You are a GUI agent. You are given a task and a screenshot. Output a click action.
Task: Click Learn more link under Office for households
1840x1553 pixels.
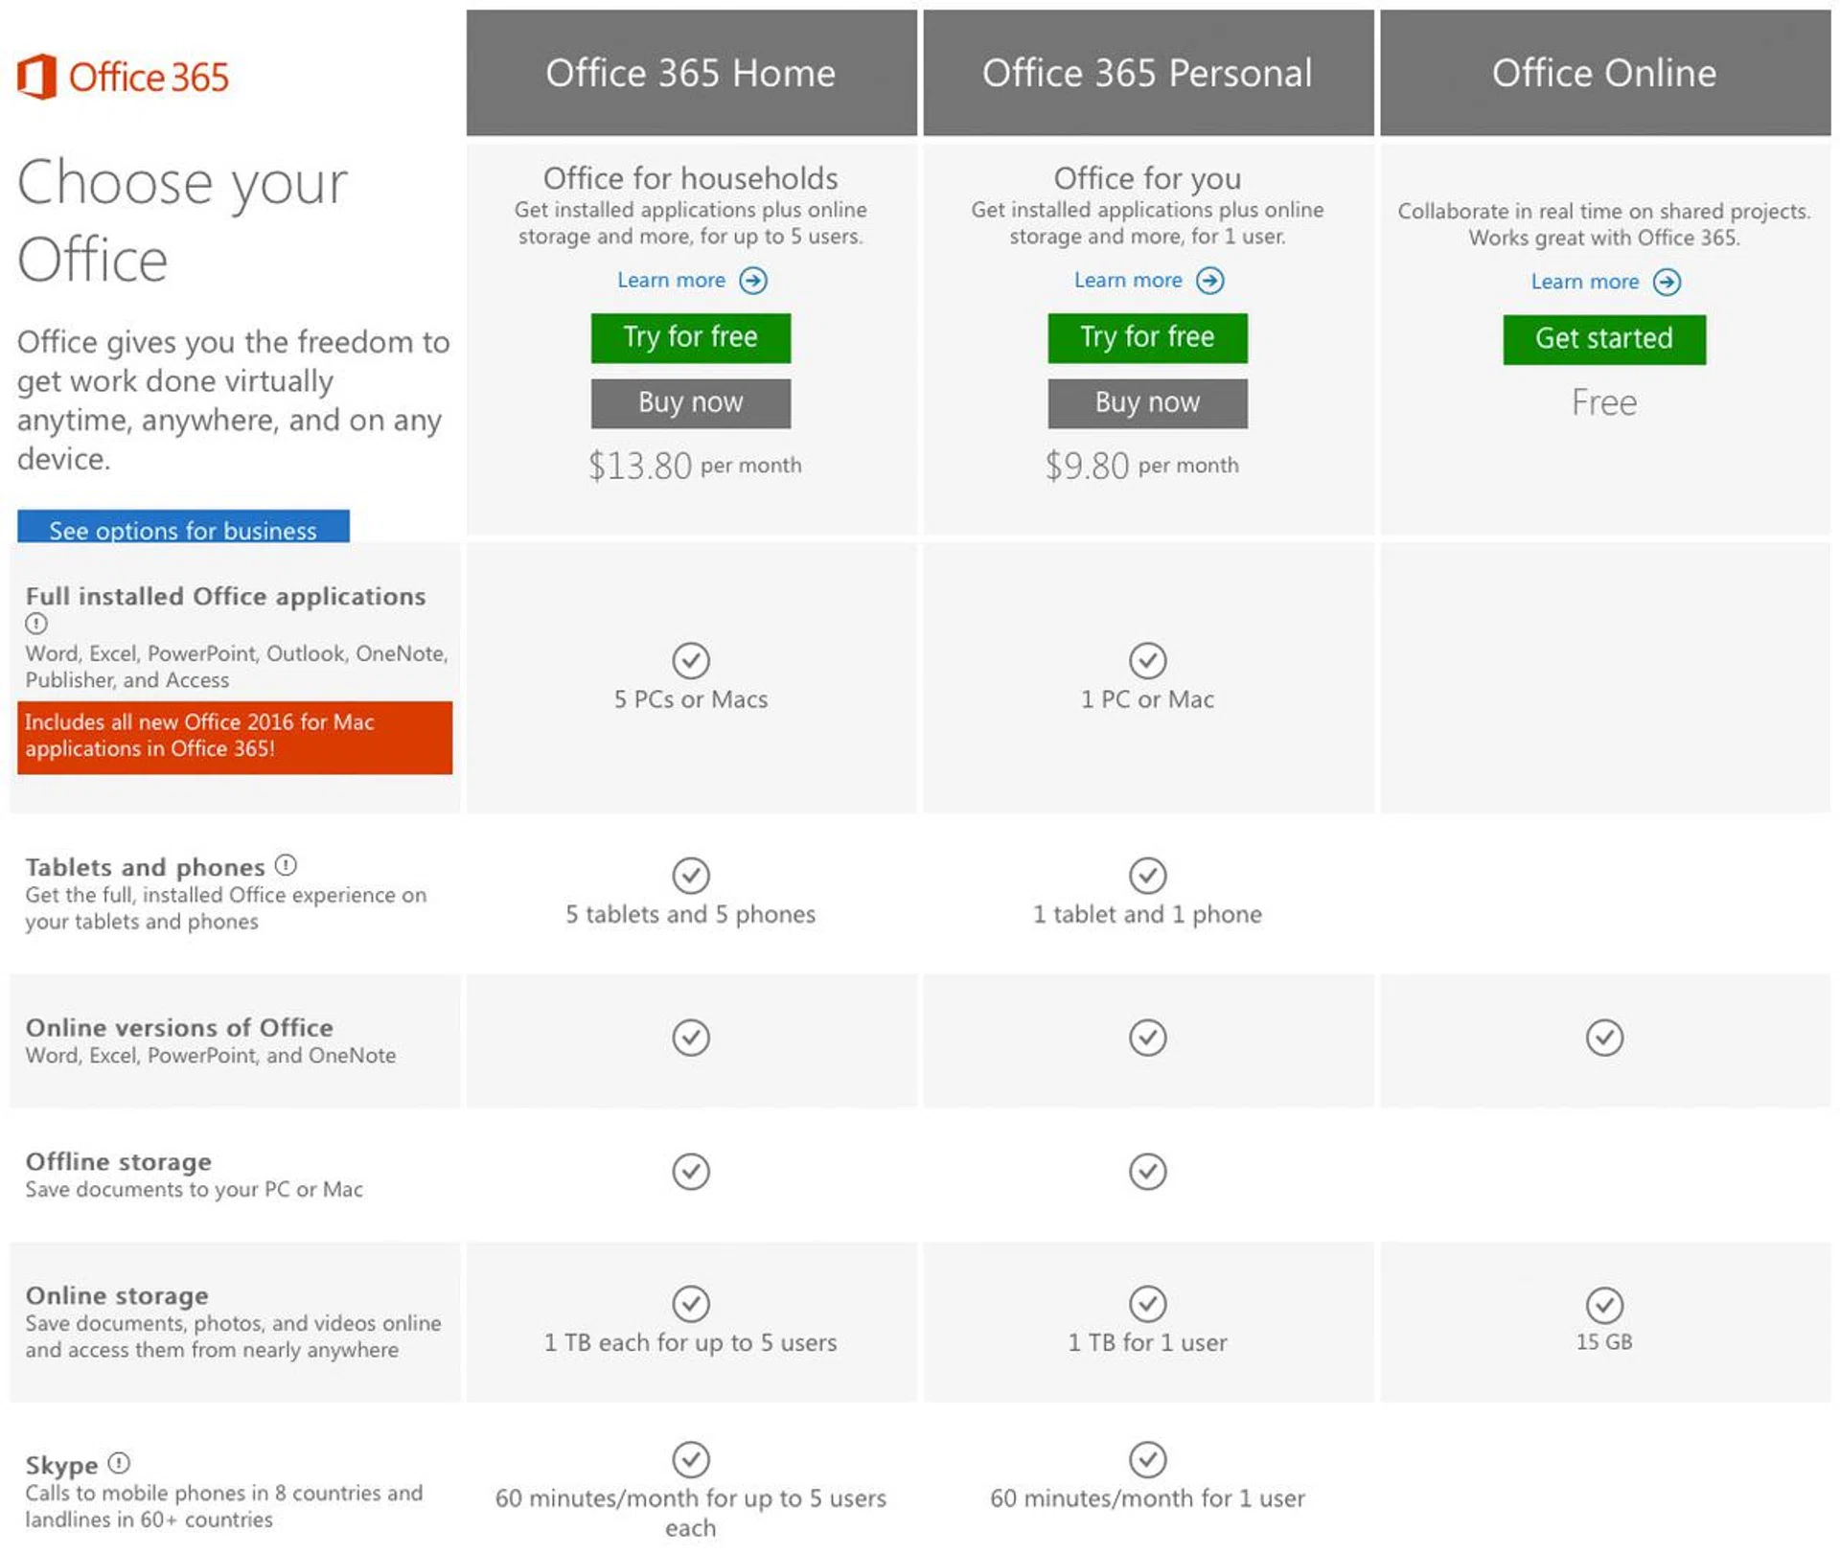point(671,281)
